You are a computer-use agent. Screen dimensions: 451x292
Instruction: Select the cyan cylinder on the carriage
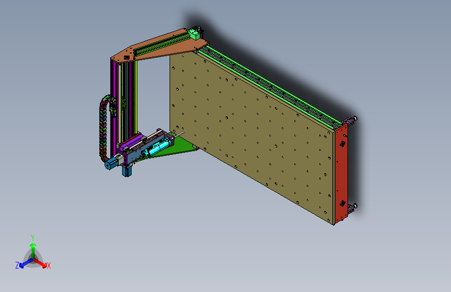tap(158, 147)
